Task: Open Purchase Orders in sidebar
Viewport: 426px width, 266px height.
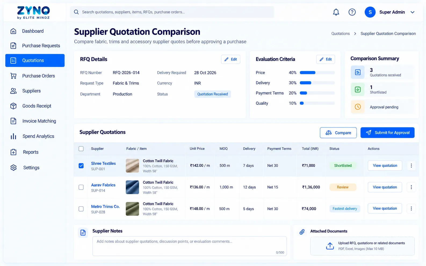Action: [x=35, y=76]
